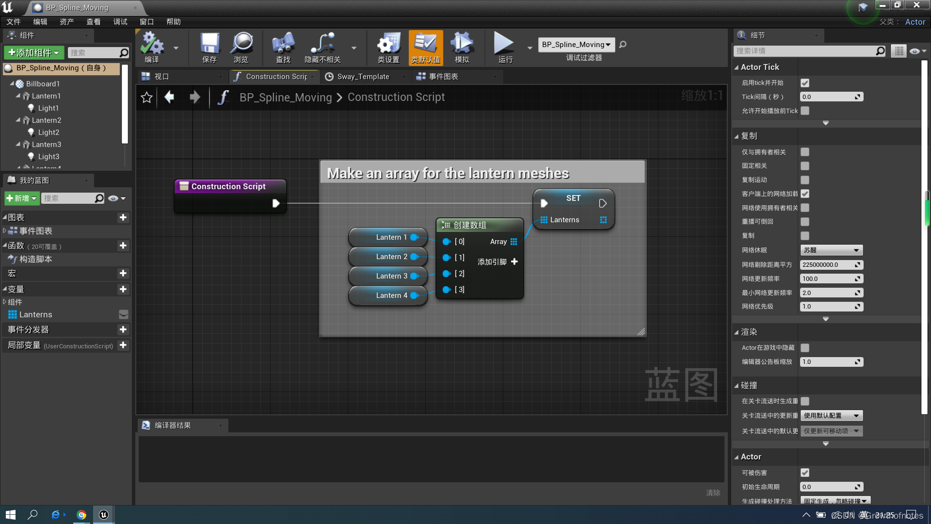This screenshot has height=524, width=931.
Task: Click the Find (查找) binoculars icon
Action: (283, 45)
